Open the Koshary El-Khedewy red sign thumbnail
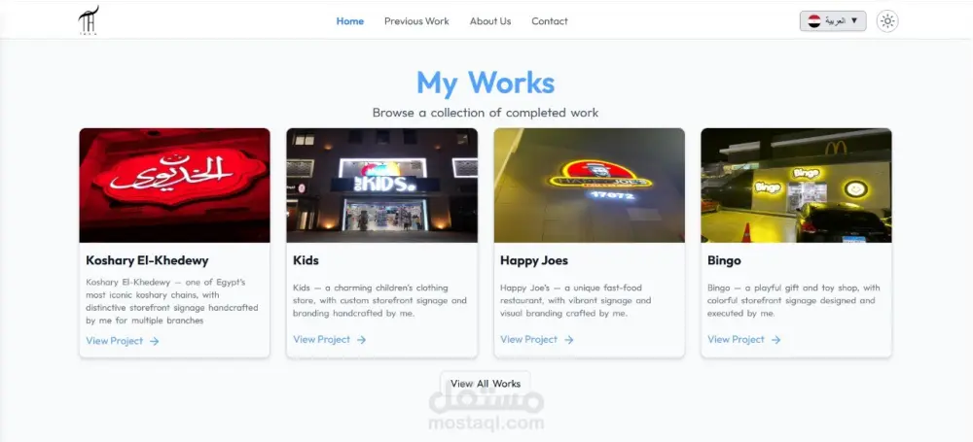The height and width of the screenshot is (442, 973). pyautogui.click(x=174, y=186)
